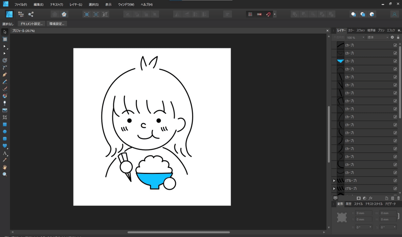Viewport: 402px width, 237px height.
Task: Click the X position input field
Action: [363, 213]
